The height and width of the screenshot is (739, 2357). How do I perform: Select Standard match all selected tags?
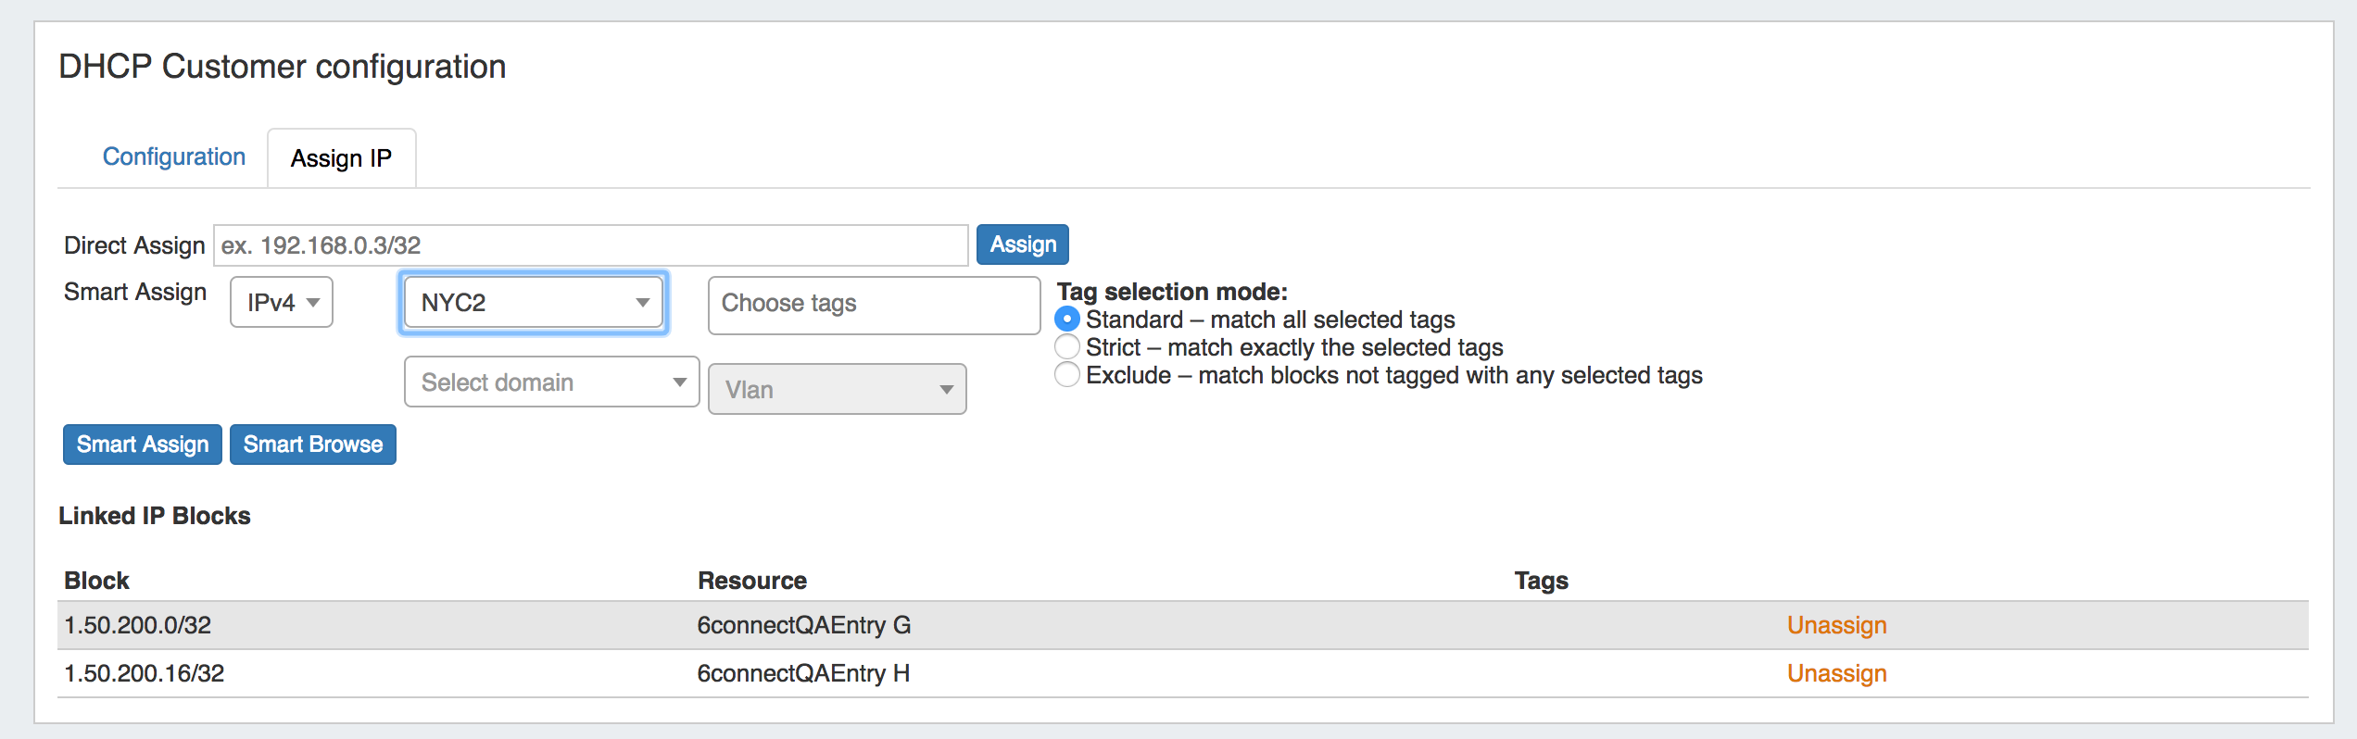click(1067, 319)
